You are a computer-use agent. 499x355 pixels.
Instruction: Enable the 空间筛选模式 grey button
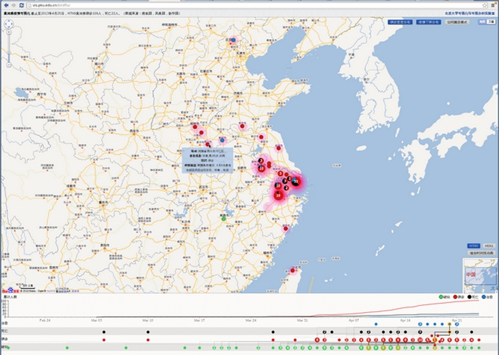click(x=457, y=22)
